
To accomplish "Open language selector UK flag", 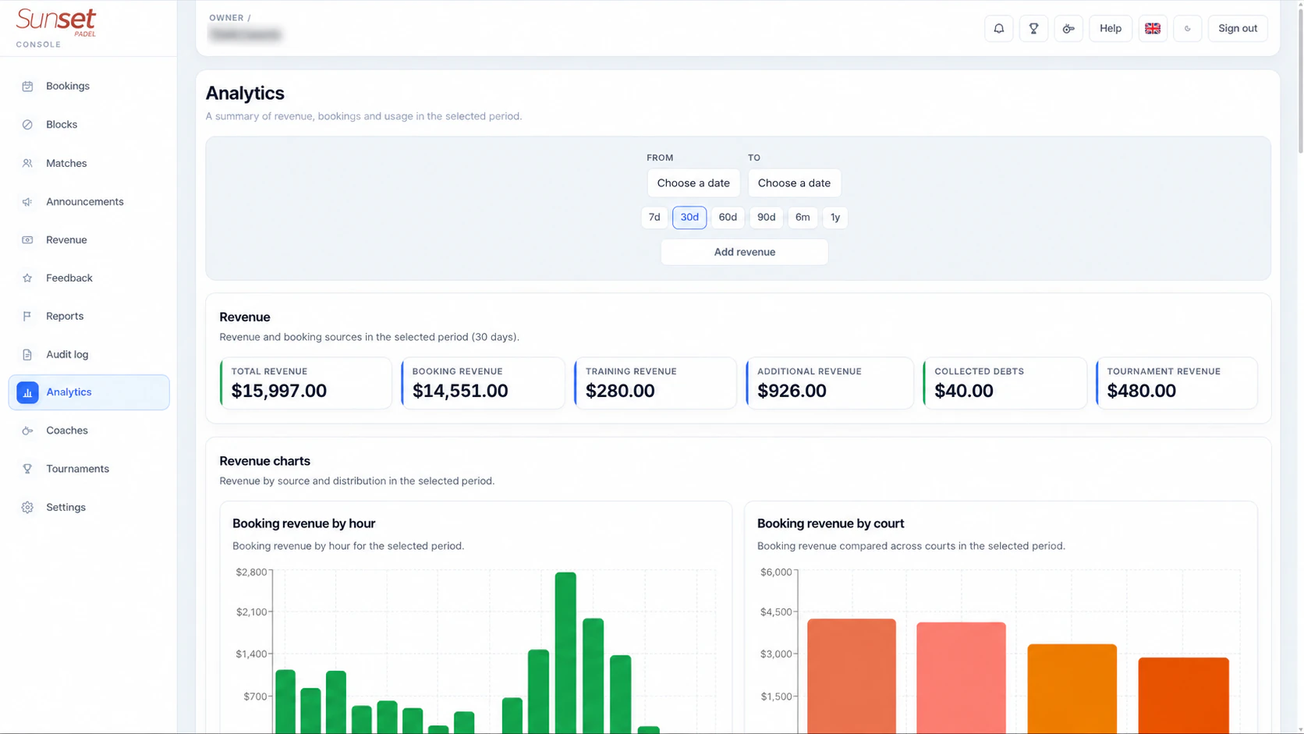I will (1153, 29).
